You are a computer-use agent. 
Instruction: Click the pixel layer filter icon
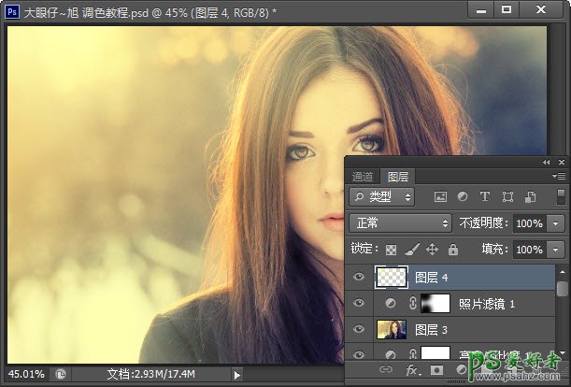(x=440, y=197)
